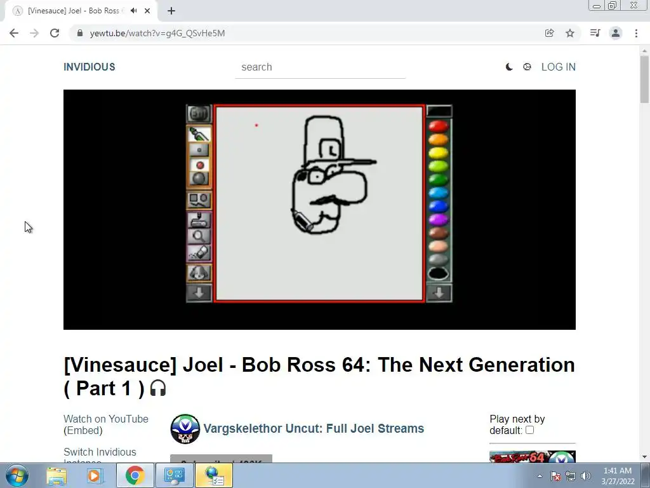Pick the light green paint color
Image resolution: width=650 pixels, height=488 pixels.
(438, 166)
